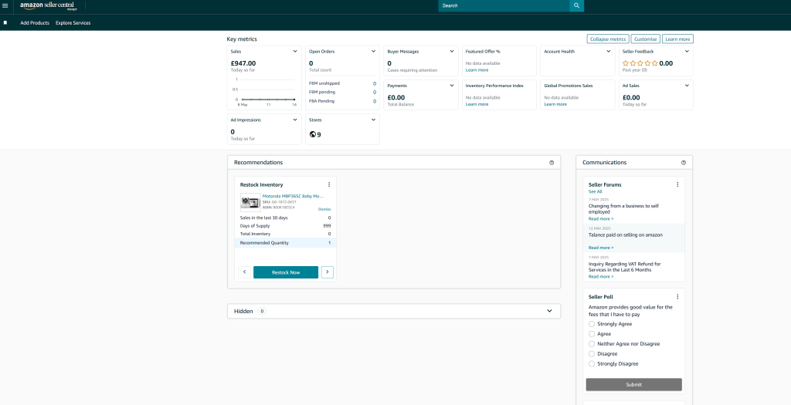The width and height of the screenshot is (791, 405).
Task: Expand the Buyer Messages dropdown
Action: tap(452, 52)
